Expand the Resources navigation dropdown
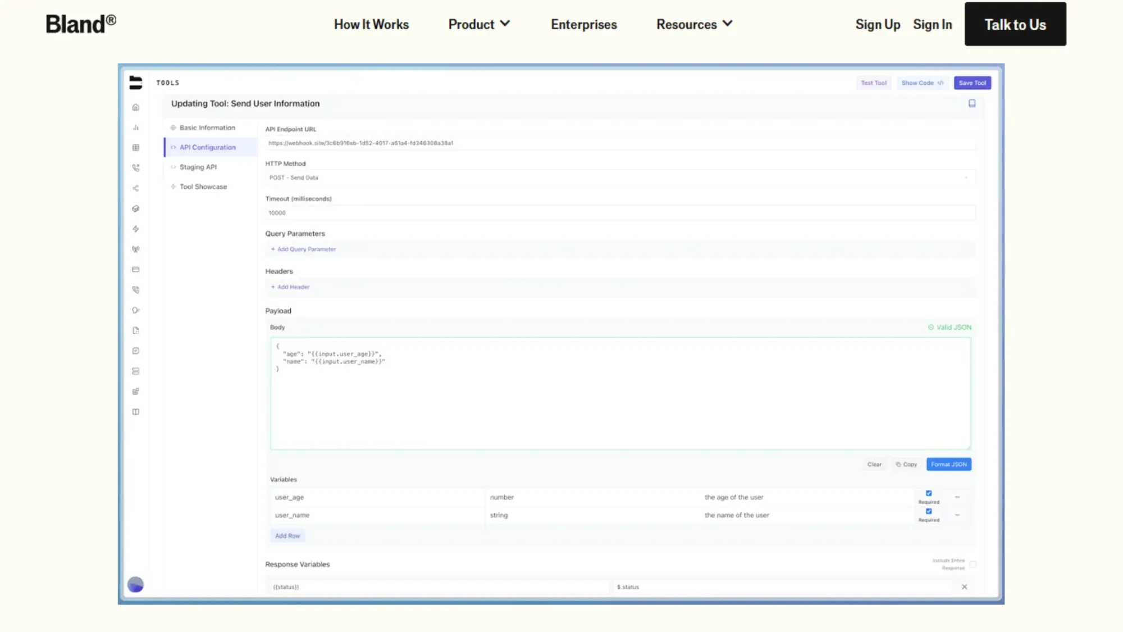 click(695, 24)
